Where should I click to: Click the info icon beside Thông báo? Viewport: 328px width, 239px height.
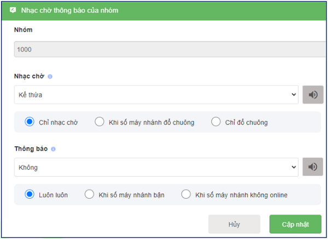tap(54, 149)
